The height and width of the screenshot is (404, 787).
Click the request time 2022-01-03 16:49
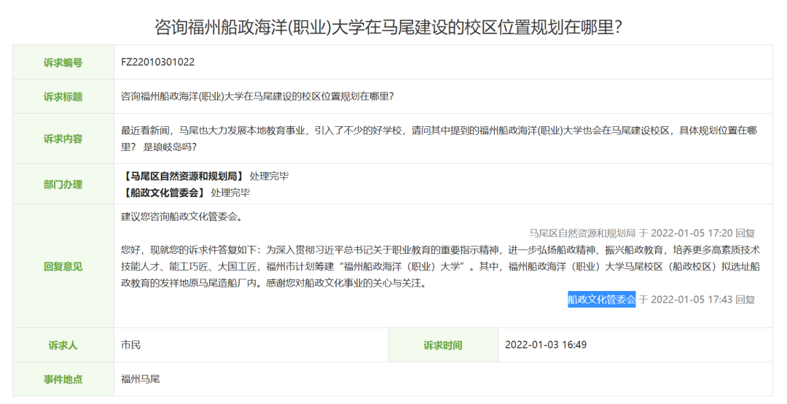[x=546, y=345]
